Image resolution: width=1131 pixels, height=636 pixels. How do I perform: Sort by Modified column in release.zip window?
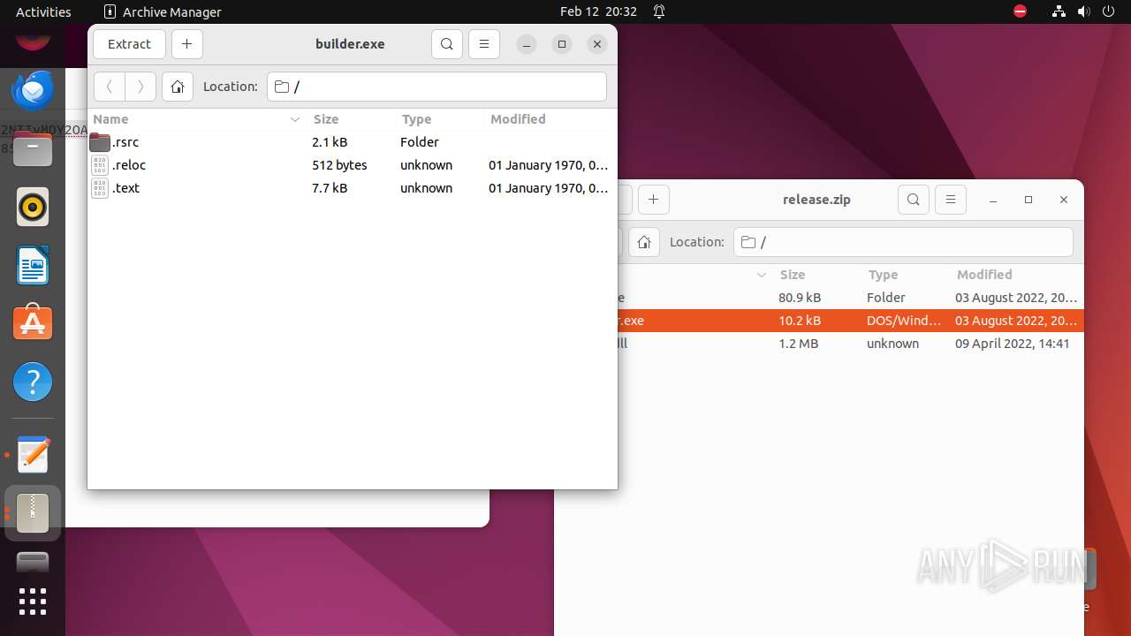coord(1016,275)
